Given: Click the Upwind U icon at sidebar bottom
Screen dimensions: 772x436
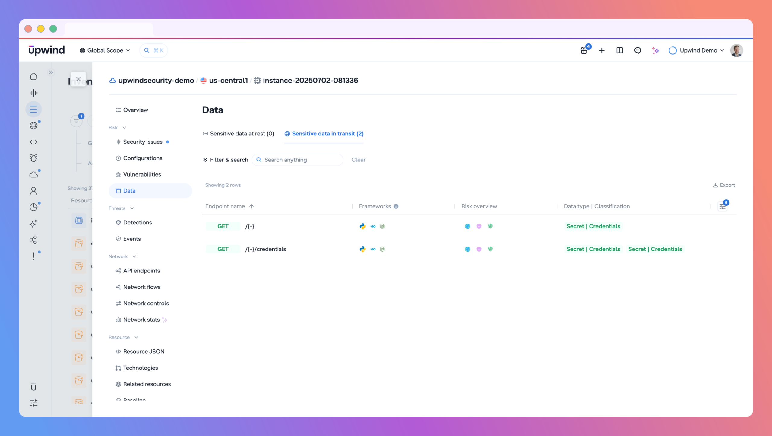Looking at the screenshot, I should tap(33, 387).
